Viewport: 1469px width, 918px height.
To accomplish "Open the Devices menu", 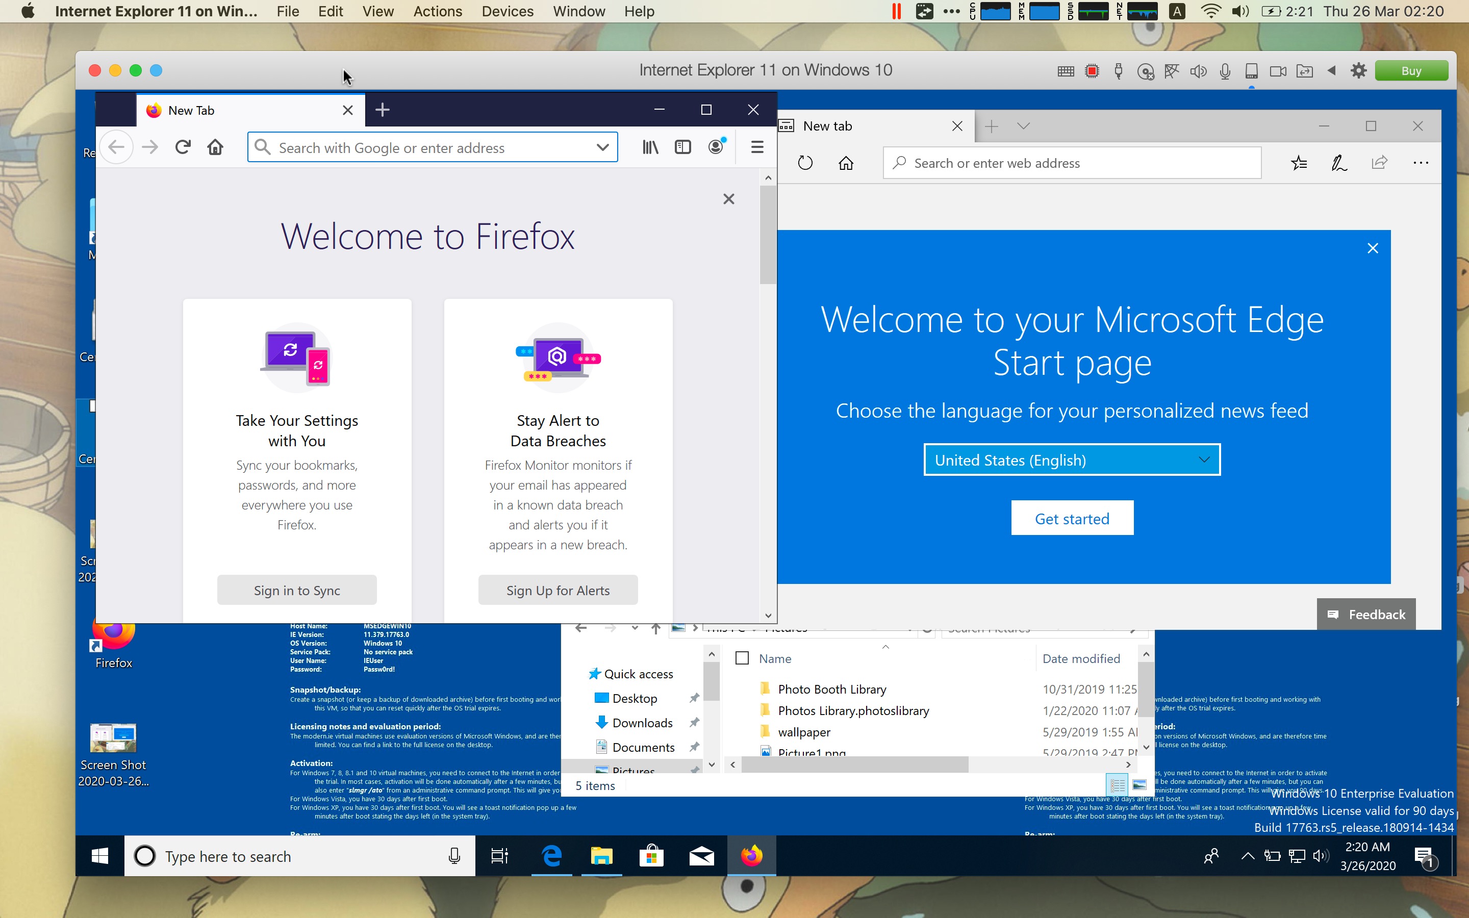I will [508, 12].
